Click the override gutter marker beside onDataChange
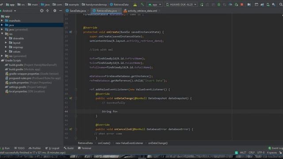 coord(71,98)
